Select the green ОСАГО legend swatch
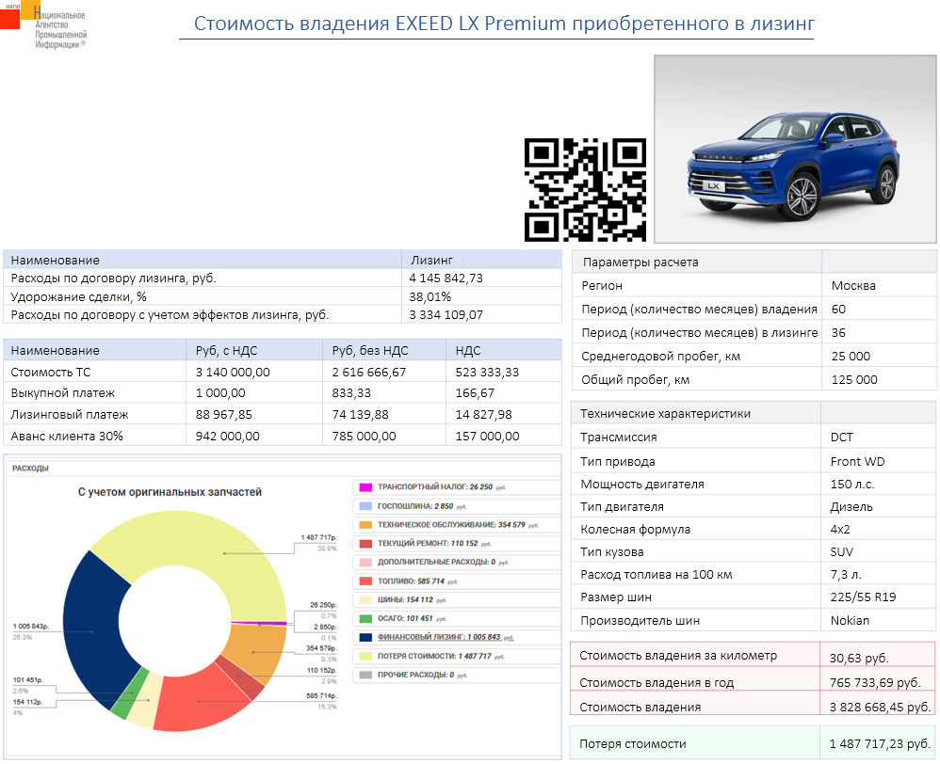940x764 pixels. pyautogui.click(x=365, y=618)
